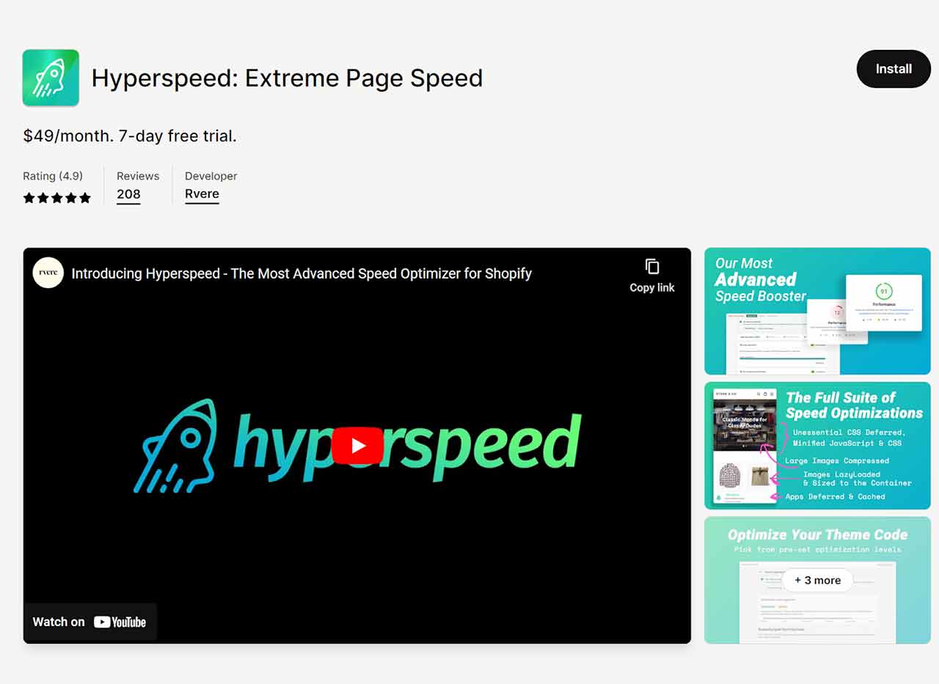Screen dimensions: 939x684
Task: Click the rvere channel avatar
Action: (48, 273)
